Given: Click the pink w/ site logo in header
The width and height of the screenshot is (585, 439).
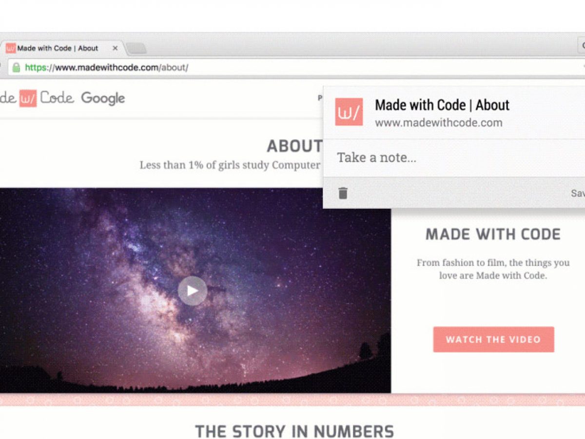Looking at the screenshot, I should (28, 99).
